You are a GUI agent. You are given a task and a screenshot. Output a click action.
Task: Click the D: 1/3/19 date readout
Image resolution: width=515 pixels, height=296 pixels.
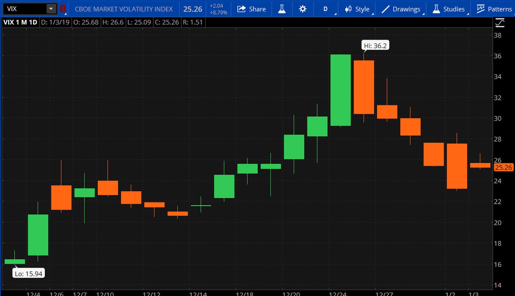click(55, 22)
